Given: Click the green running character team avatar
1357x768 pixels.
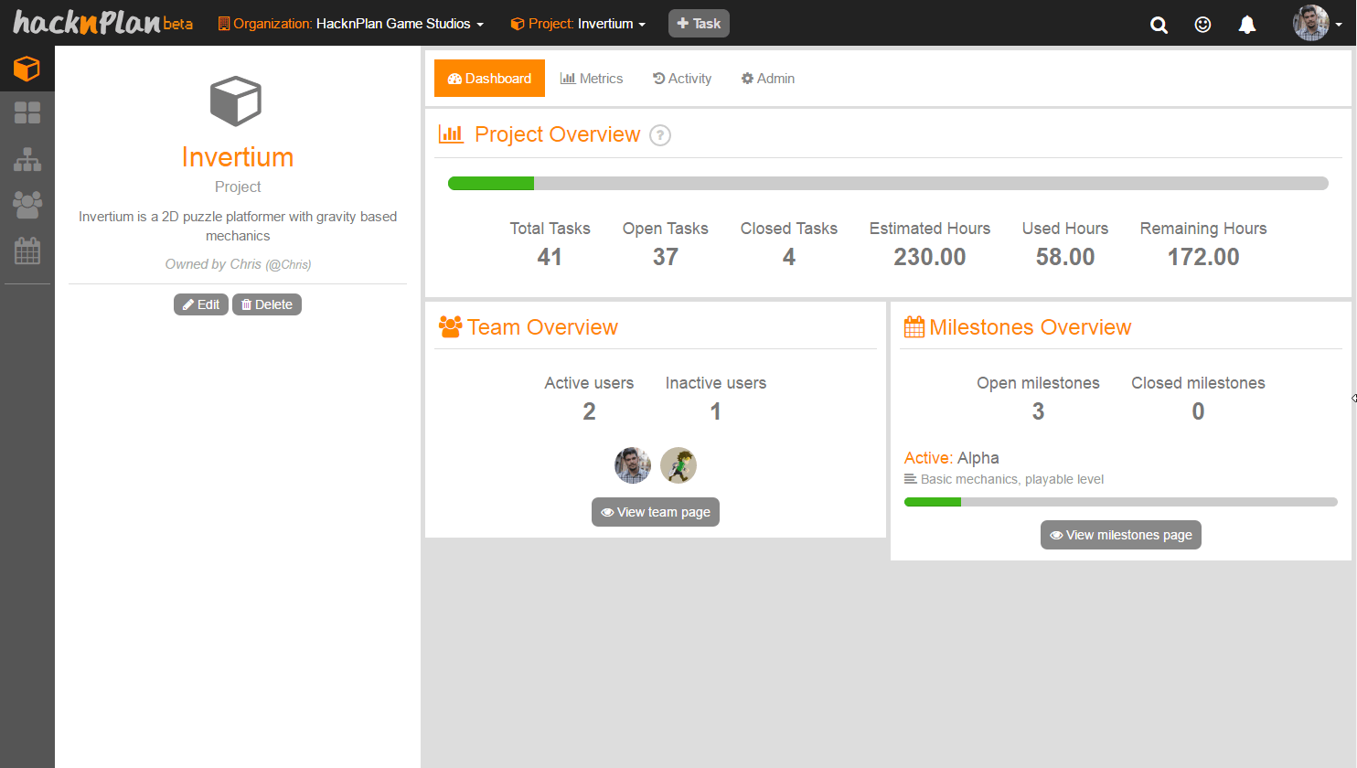Looking at the screenshot, I should pyautogui.click(x=678, y=465).
